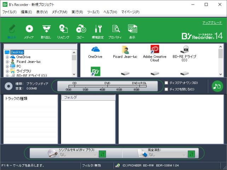Click the eraser document icon
The width and height of the screenshot is (227, 170).
click(142, 153)
